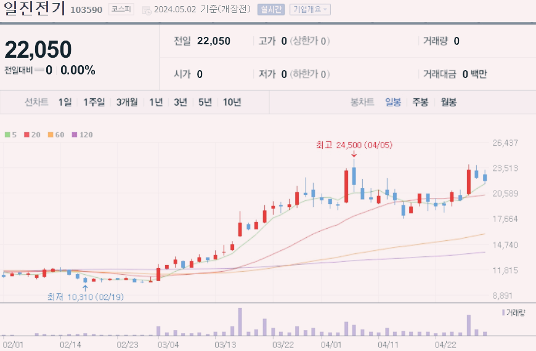Click the tallest volume bar near 03/13
The width and height of the screenshot is (536, 351).
click(x=240, y=321)
